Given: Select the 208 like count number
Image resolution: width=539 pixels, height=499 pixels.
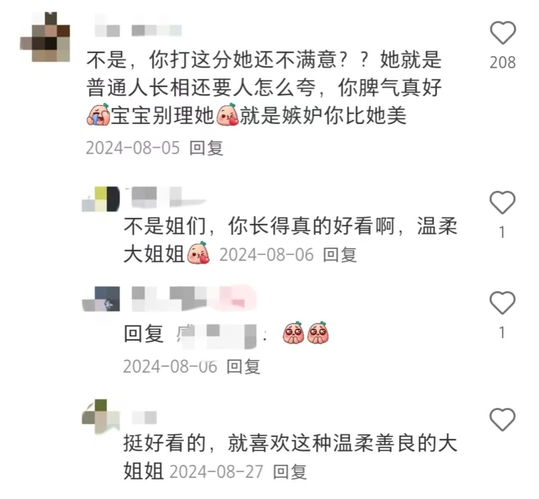Looking at the screenshot, I should 503,63.
